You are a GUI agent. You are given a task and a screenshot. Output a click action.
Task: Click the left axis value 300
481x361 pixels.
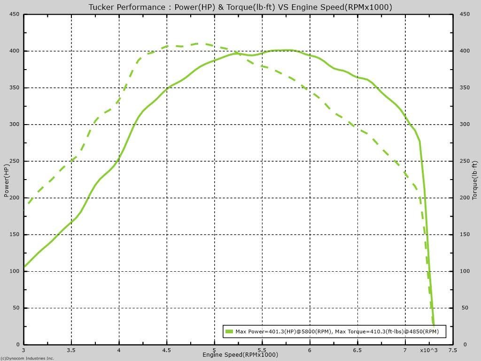point(14,124)
